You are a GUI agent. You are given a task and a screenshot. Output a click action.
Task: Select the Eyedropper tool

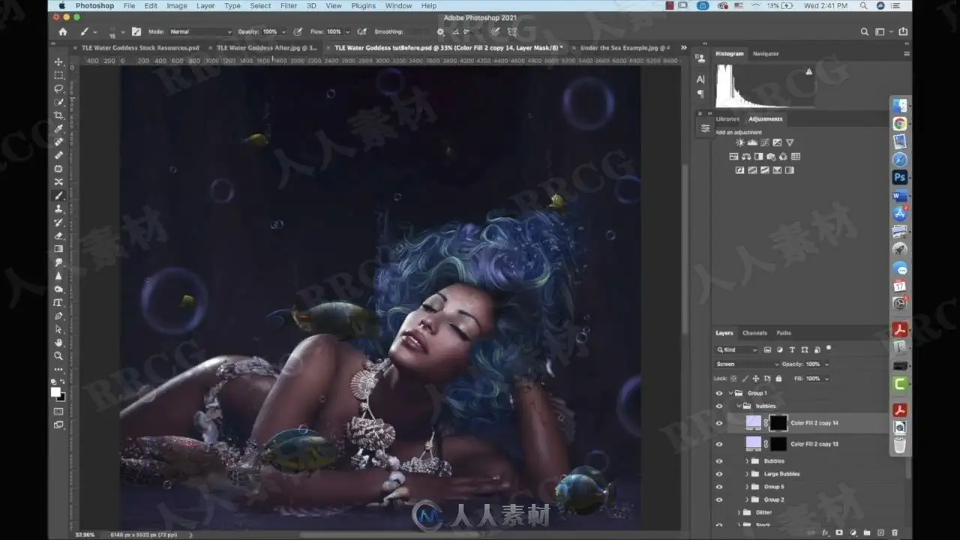58,128
